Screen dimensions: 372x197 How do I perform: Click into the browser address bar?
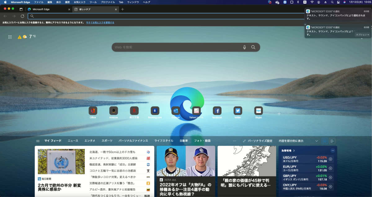(x=167, y=16)
